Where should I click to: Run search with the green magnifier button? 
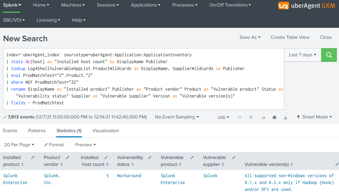(329, 55)
